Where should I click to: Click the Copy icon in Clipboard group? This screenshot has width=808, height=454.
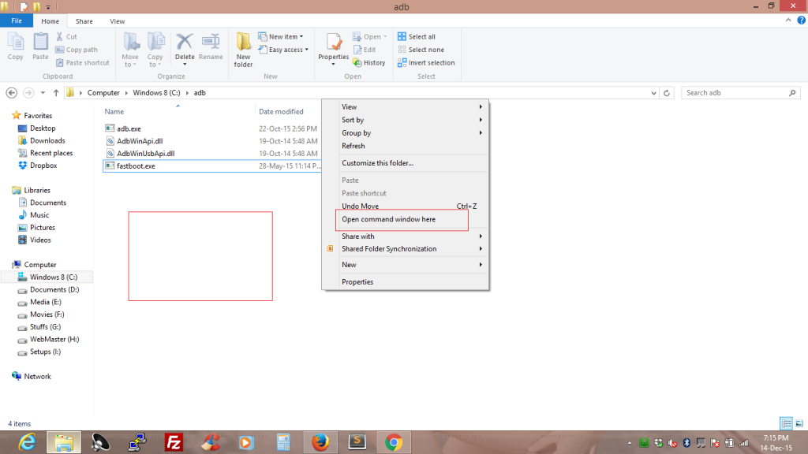point(15,47)
